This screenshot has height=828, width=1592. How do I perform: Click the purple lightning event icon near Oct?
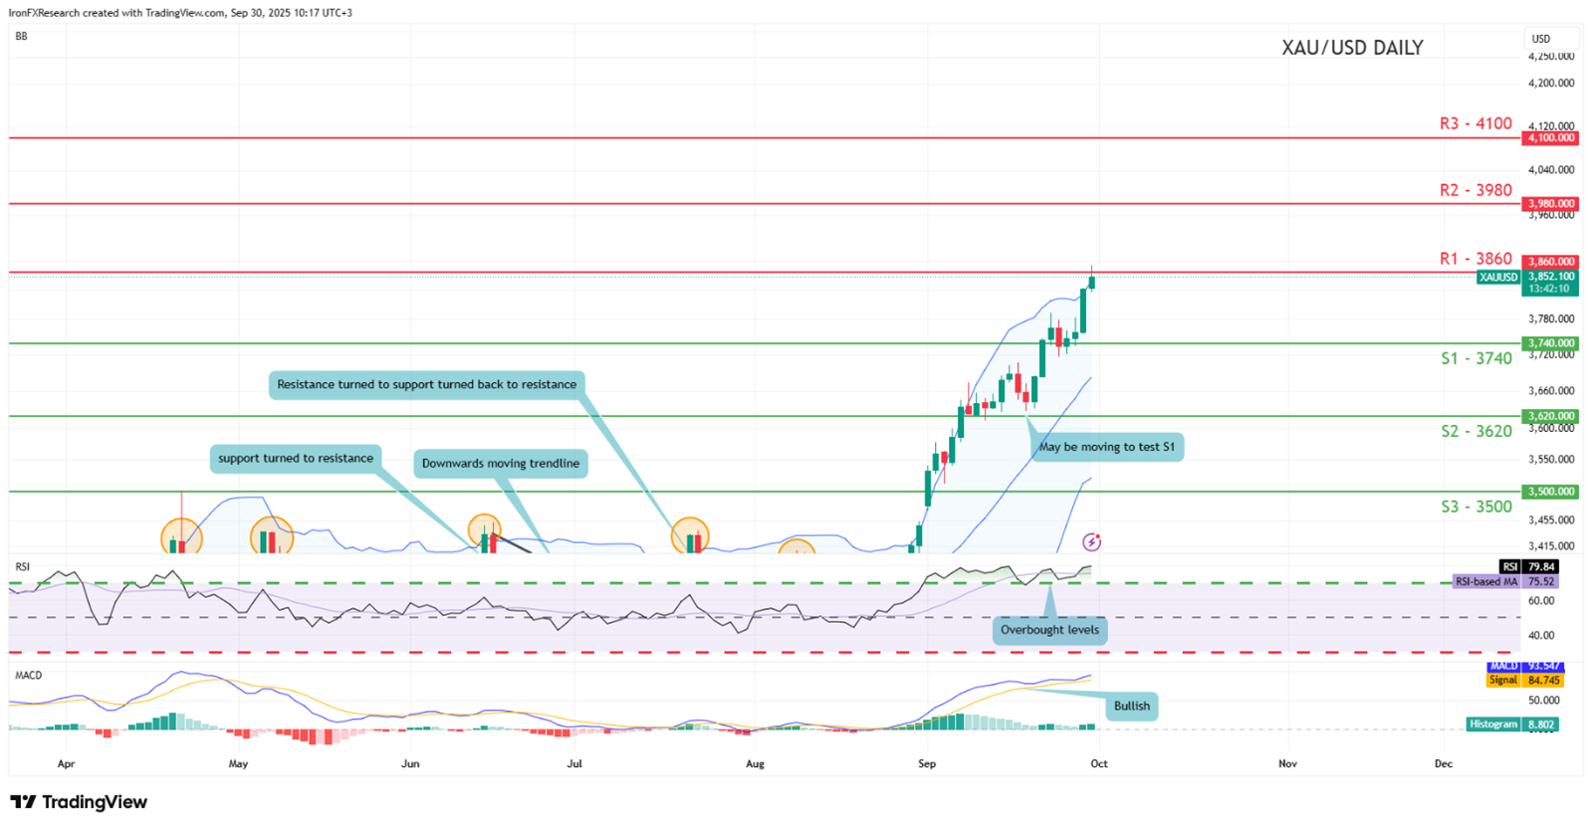(1091, 542)
